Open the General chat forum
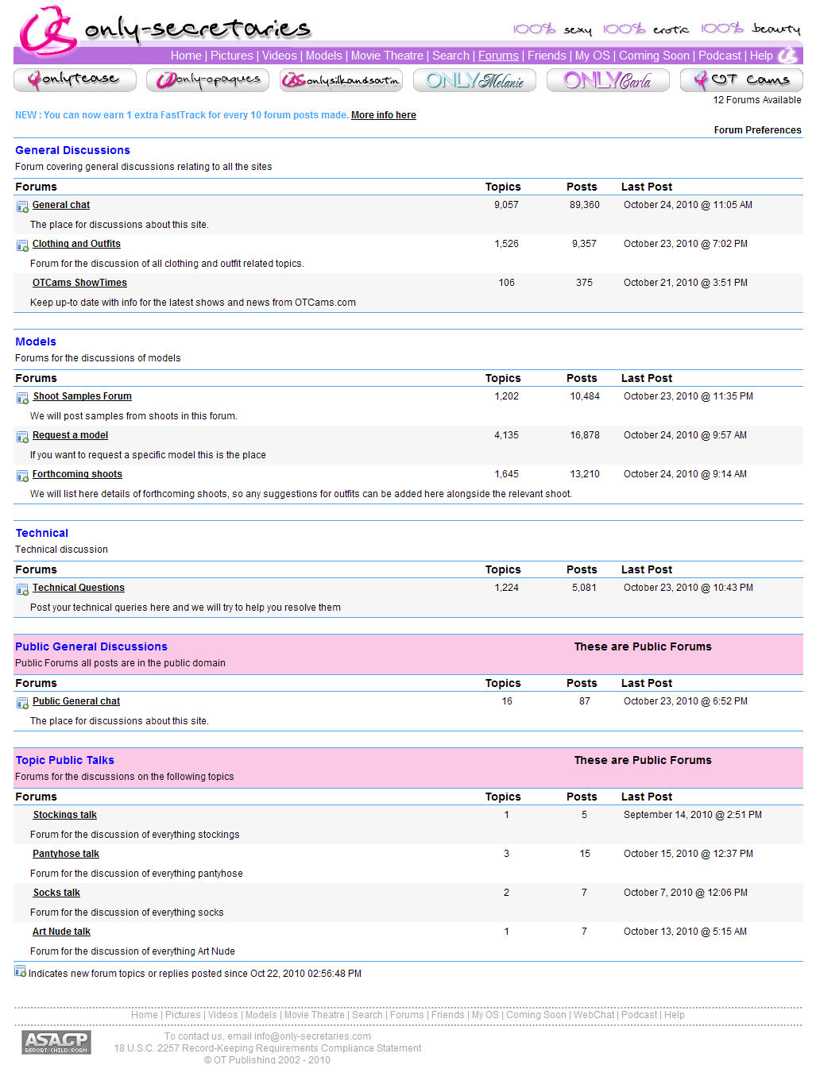This screenshot has height=1065, width=816. [x=61, y=205]
